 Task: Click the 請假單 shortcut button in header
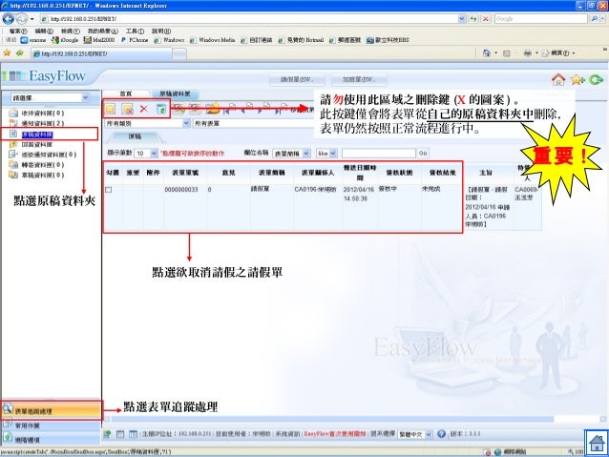(x=297, y=79)
